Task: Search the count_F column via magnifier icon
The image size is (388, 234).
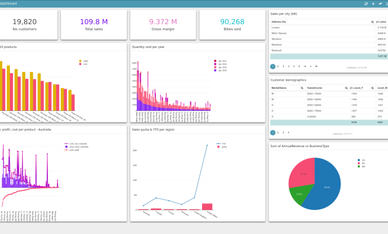Action: (x=373, y=88)
